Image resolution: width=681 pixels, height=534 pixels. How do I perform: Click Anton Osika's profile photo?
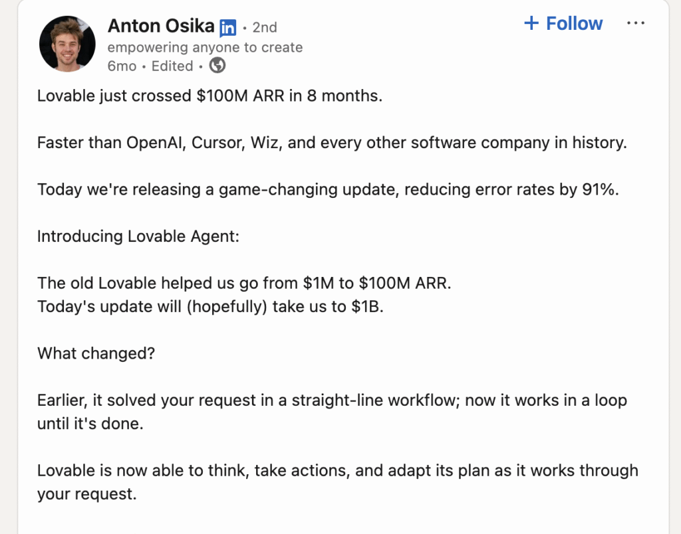[x=67, y=44]
